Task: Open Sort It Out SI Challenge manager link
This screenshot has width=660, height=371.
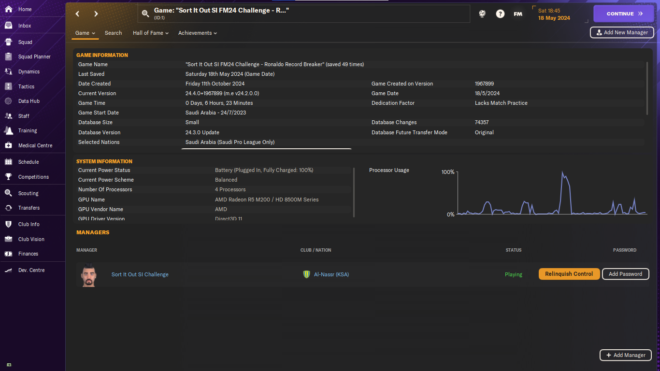Action: tap(140, 274)
